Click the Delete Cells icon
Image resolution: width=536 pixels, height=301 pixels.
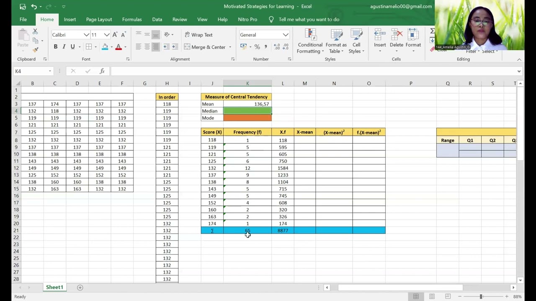[397, 35]
